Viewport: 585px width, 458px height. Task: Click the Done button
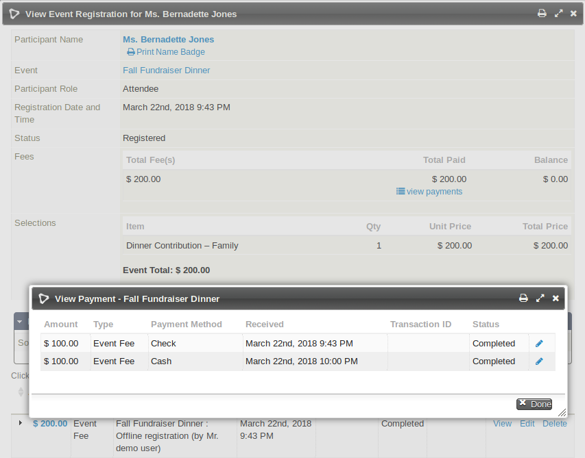pos(534,404)
